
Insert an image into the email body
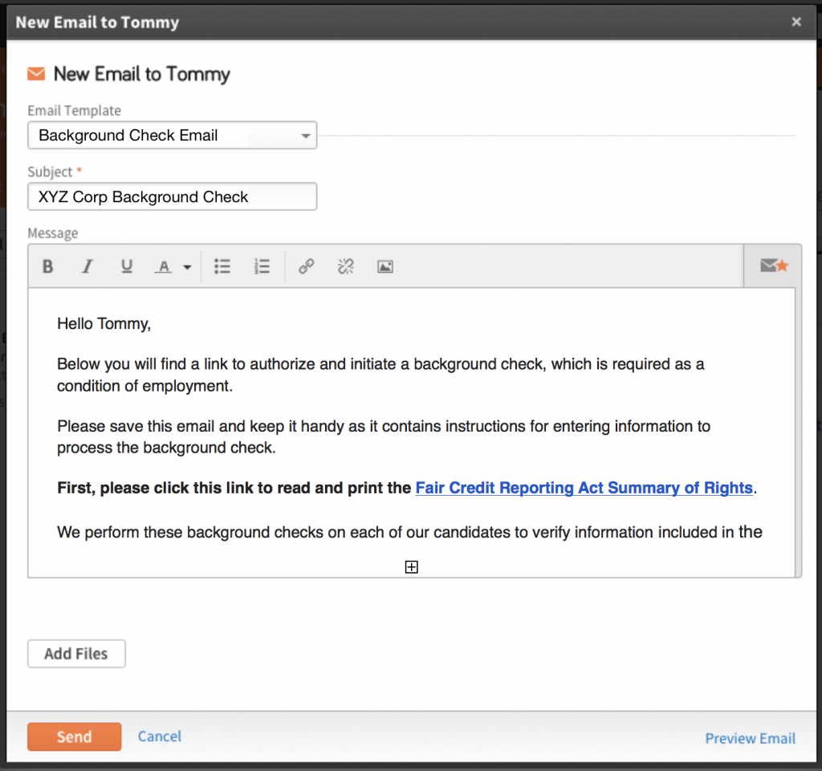[x=385, y=266]
